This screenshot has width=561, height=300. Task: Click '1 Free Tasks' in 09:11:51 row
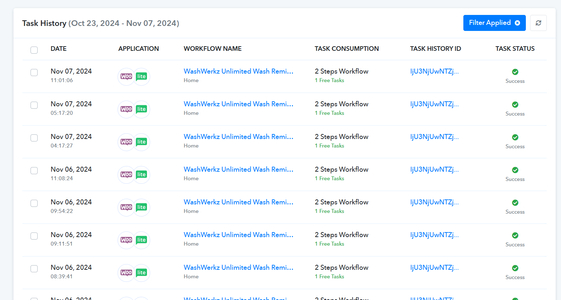329,244
